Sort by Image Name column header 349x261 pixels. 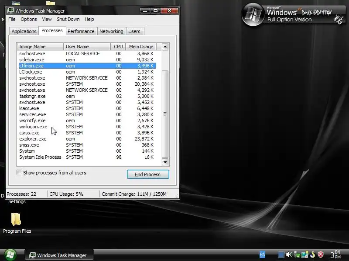click(x=40, y=47)
